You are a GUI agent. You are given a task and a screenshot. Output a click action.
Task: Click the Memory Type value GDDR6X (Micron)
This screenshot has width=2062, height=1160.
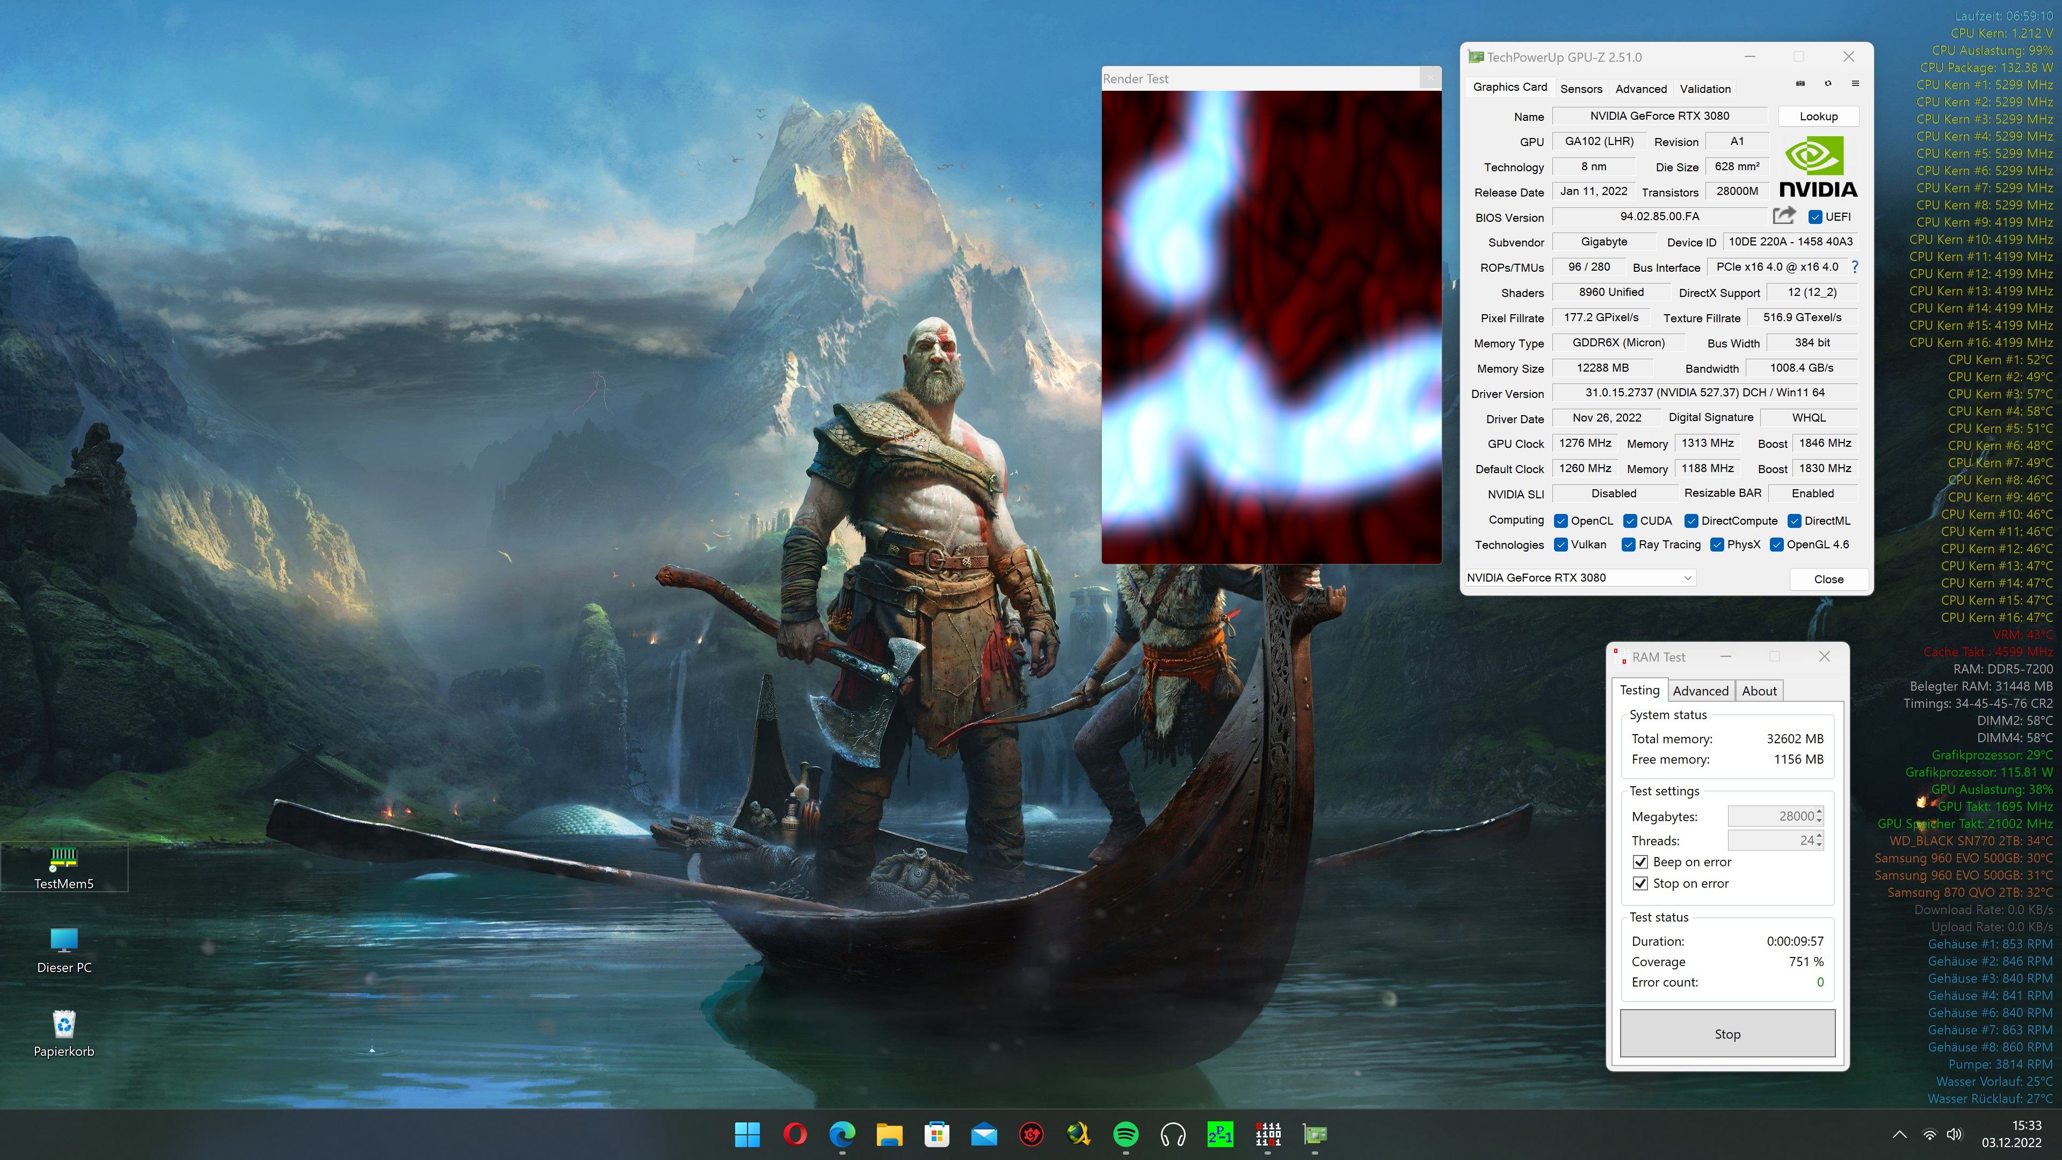tap(1618, 342)
